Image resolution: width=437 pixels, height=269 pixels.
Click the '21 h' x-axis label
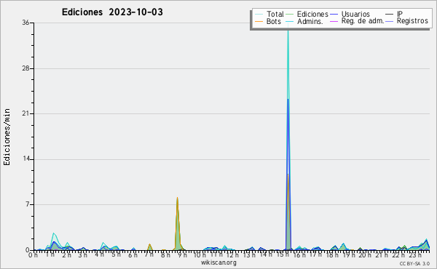point(382,254)
